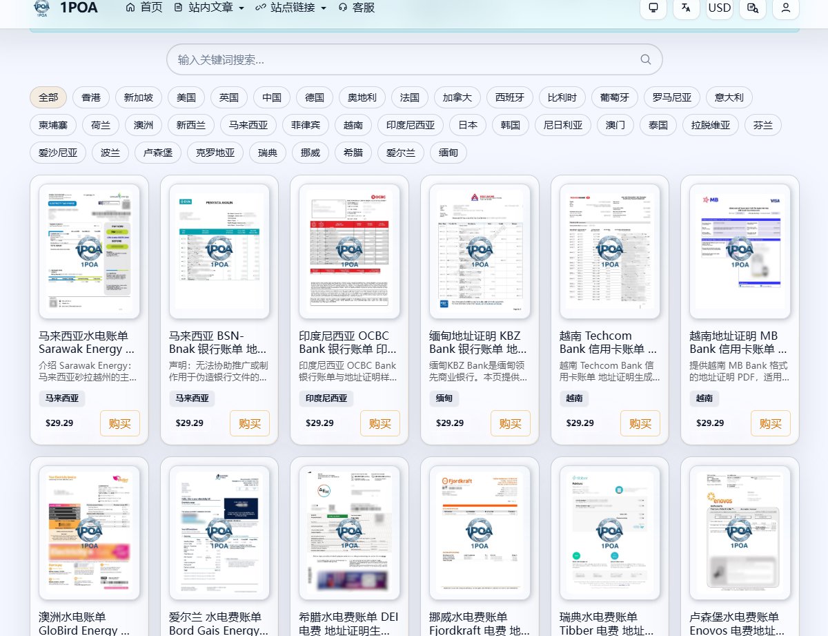The image size is (828, 636).
Task: Click the monitor display icon button
Action: [x=653, y=8]
